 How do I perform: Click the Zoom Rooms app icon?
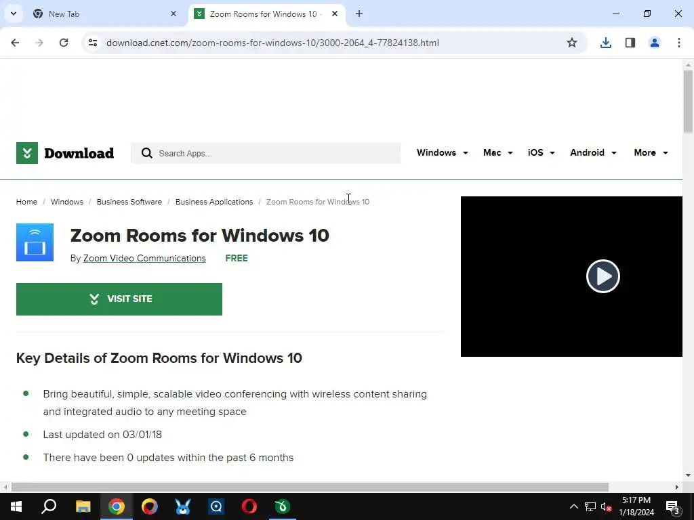[35, 242]
